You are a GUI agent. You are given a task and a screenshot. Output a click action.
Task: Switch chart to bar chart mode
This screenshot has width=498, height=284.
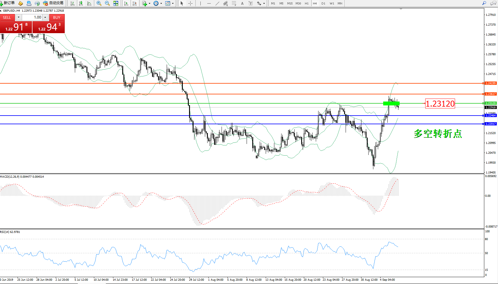[x=72, y=3]
